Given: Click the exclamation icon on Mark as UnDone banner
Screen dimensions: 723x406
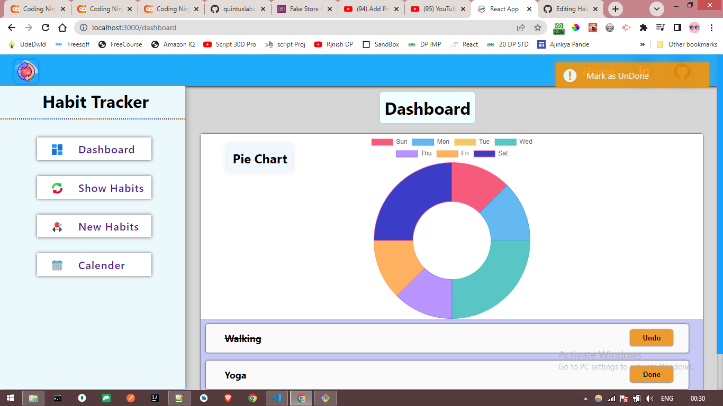Looking at the screenshot, I should [570, 75].
